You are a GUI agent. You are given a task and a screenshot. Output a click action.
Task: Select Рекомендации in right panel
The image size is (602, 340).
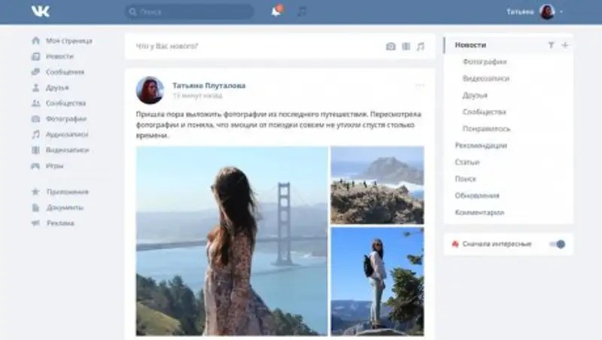(x=481, y=145)
